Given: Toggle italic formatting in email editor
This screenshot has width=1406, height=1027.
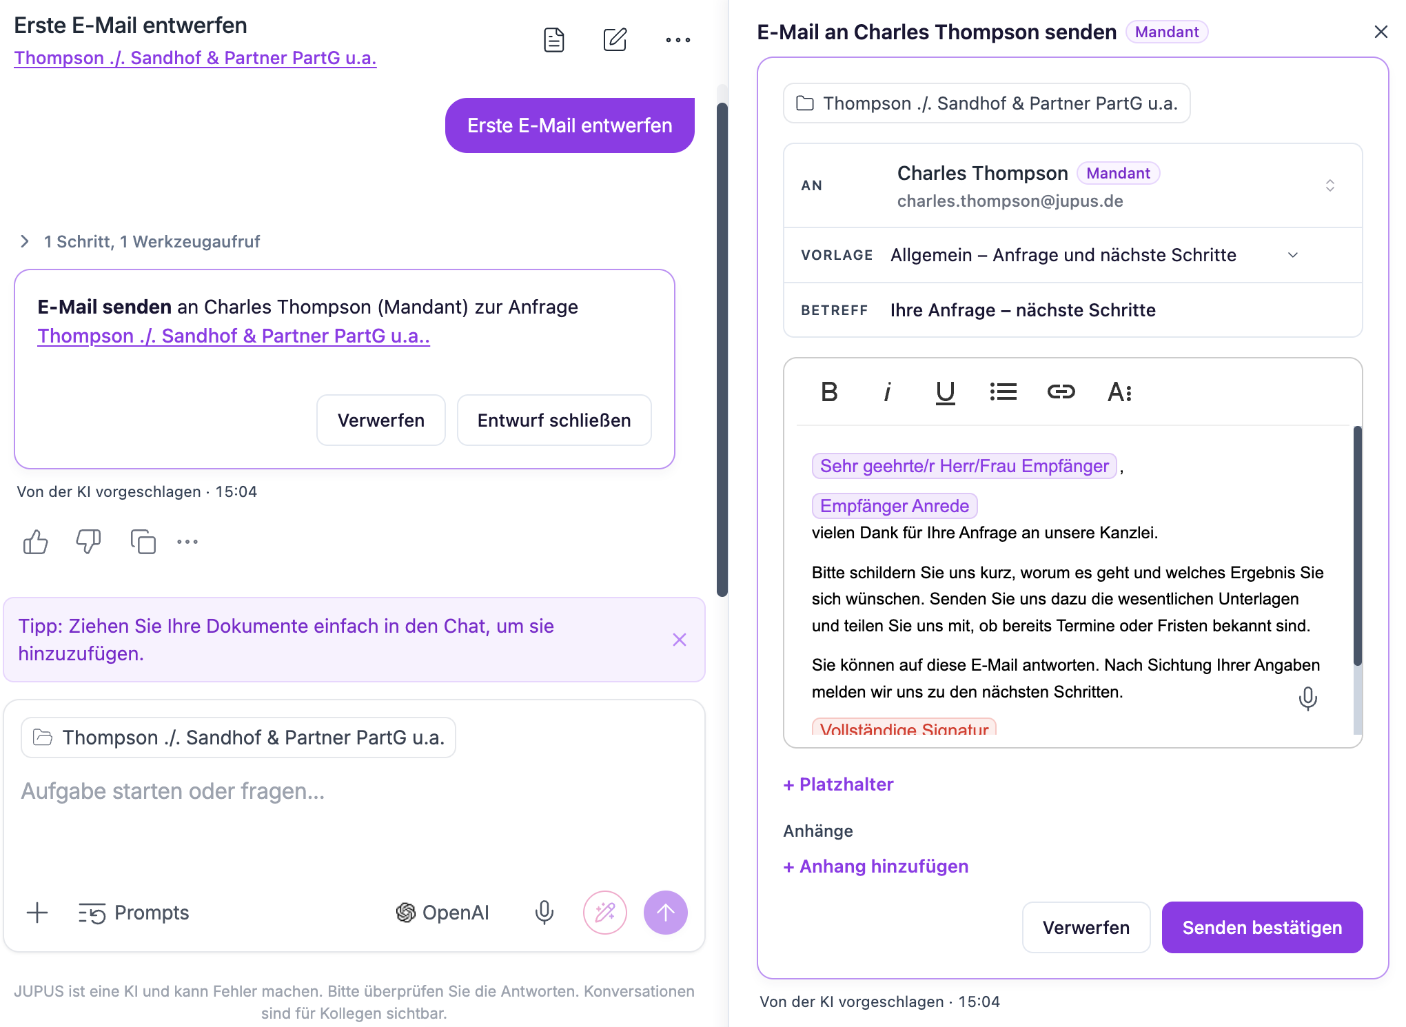Looking at the screenshot, I should click(x=887, y=392).
